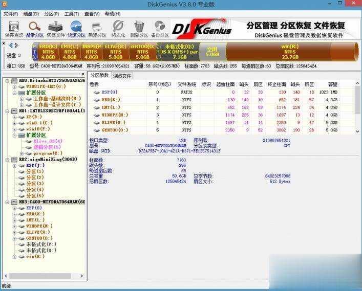Click the disk GUID value text
This screenshot has height=291, width=362.
[179, 151]
